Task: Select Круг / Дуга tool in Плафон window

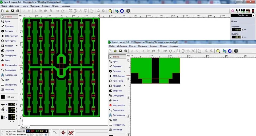Action: [9, 41]
